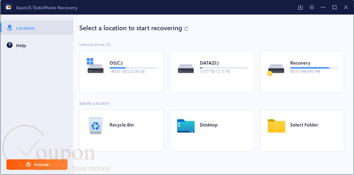The image size is (354, 175).
Task: Click the Desktop label
Action: point(209,125)
